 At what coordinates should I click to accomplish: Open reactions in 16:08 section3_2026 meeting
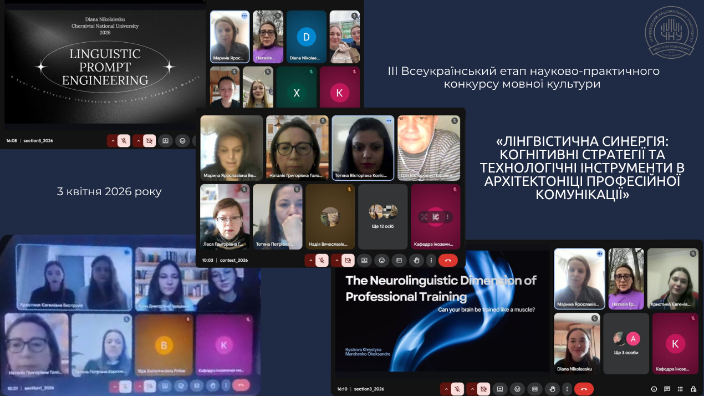click(182, 141)
